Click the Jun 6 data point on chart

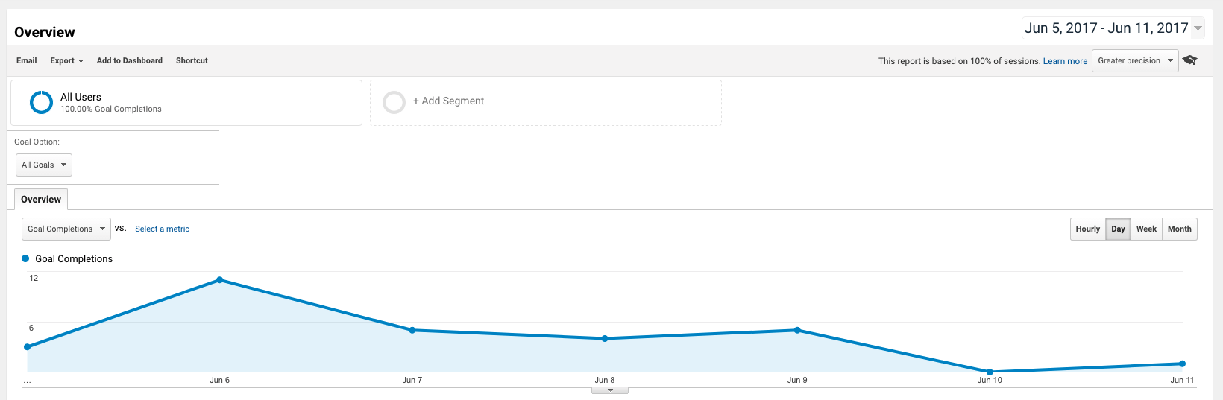(x=219, y=280)
